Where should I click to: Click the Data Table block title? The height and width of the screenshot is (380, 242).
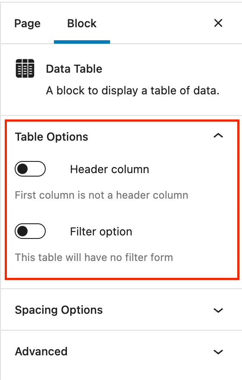pos(74,69)
